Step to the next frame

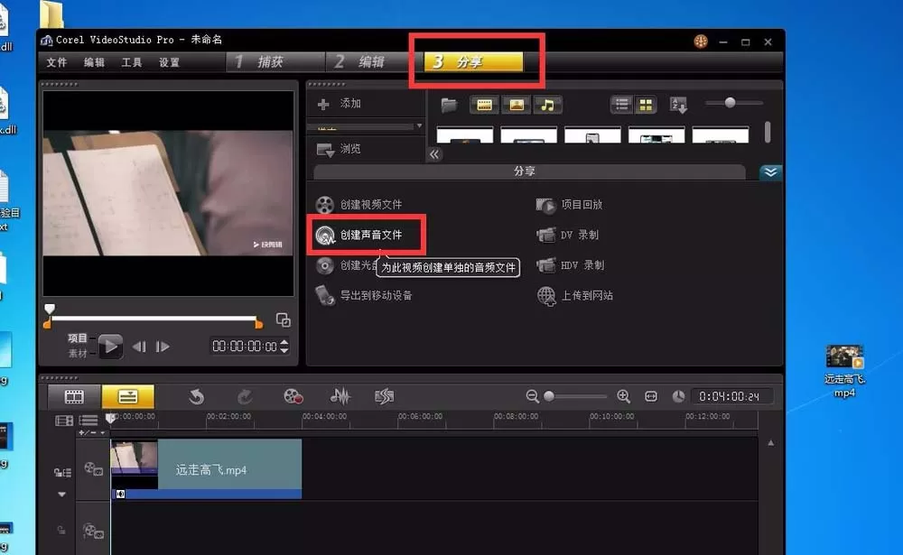[x=163, y=347]
